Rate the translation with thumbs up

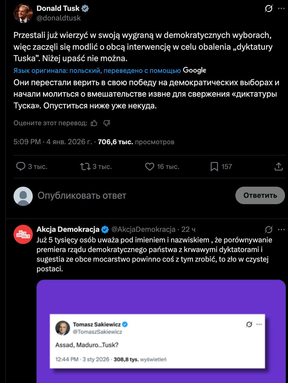point(94,123)
